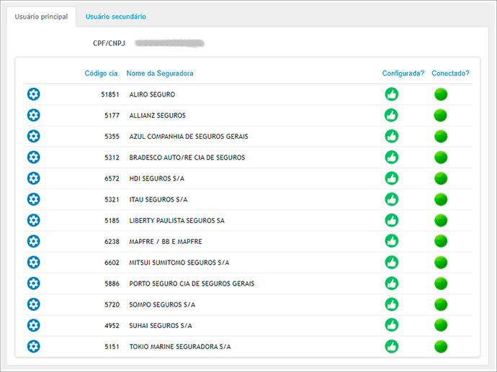Click thumbs-up for MITSUI SUMITOMO SEGUROS
The image size is (497, 372).
coord(392,262)
